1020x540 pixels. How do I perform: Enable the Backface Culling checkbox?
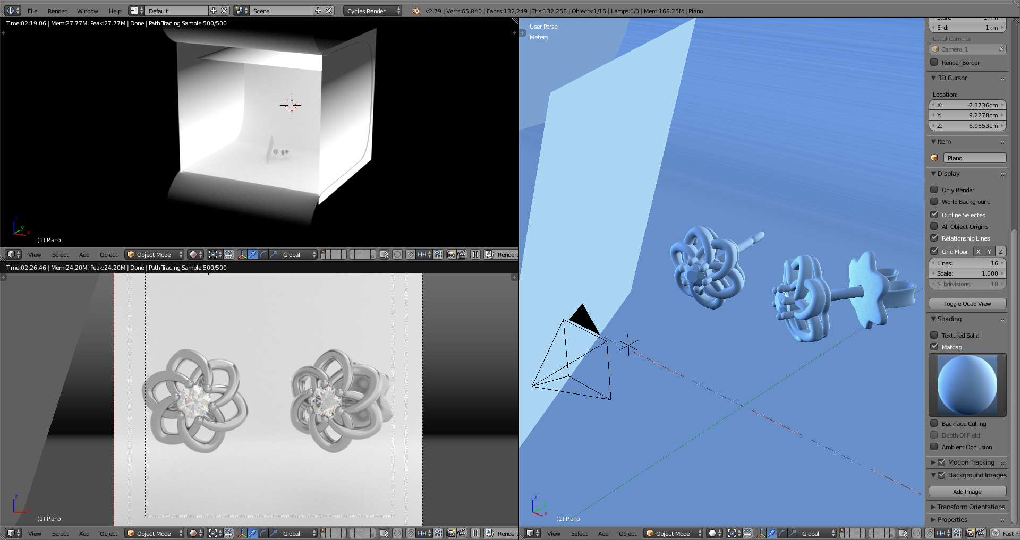coord(934,423)
